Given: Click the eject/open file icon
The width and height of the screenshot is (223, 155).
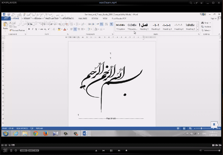Looking at the screenshot, I should (96, 151).
